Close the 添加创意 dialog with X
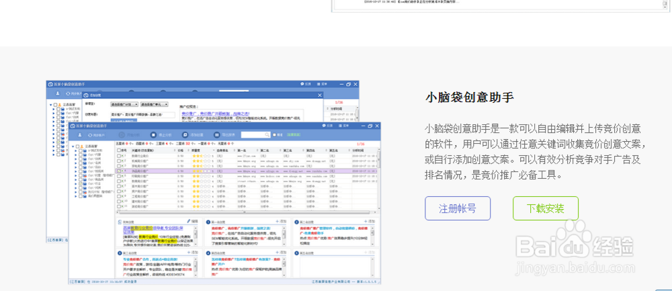Screen dimensions: 672x291 tap(319, 95)
